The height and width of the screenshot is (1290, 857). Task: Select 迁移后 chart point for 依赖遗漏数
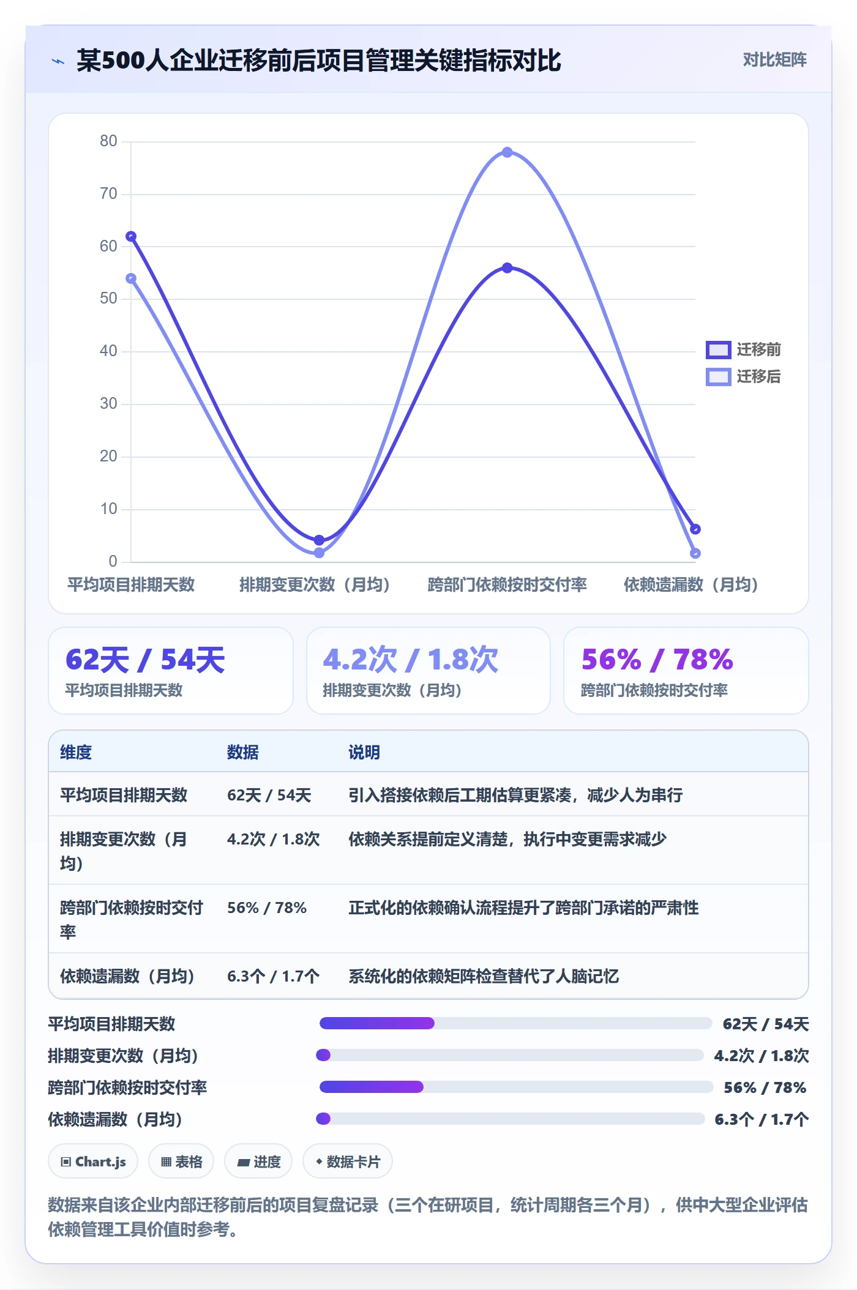click(x=695, y=553)
